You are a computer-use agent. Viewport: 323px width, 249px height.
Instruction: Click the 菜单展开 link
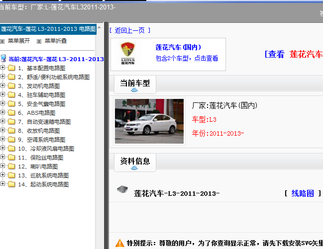coord(19,41)
